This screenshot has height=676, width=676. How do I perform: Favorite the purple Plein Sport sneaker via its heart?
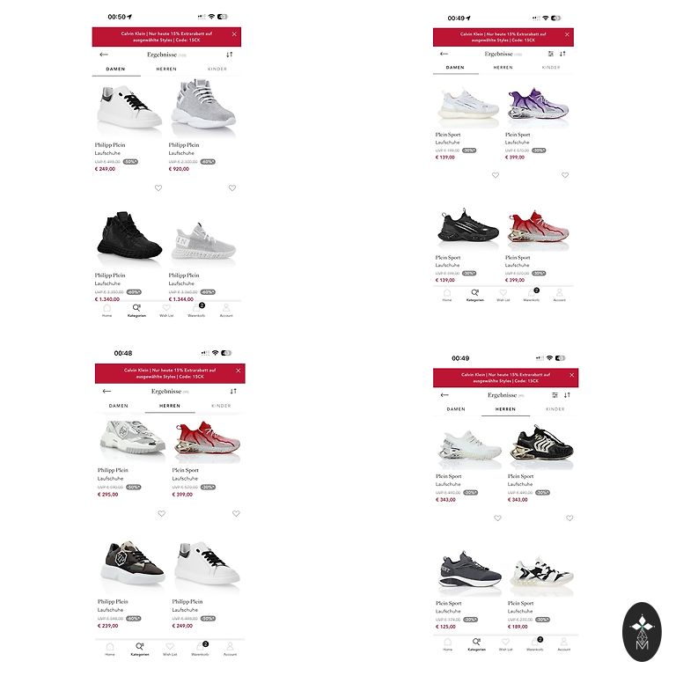565,175
